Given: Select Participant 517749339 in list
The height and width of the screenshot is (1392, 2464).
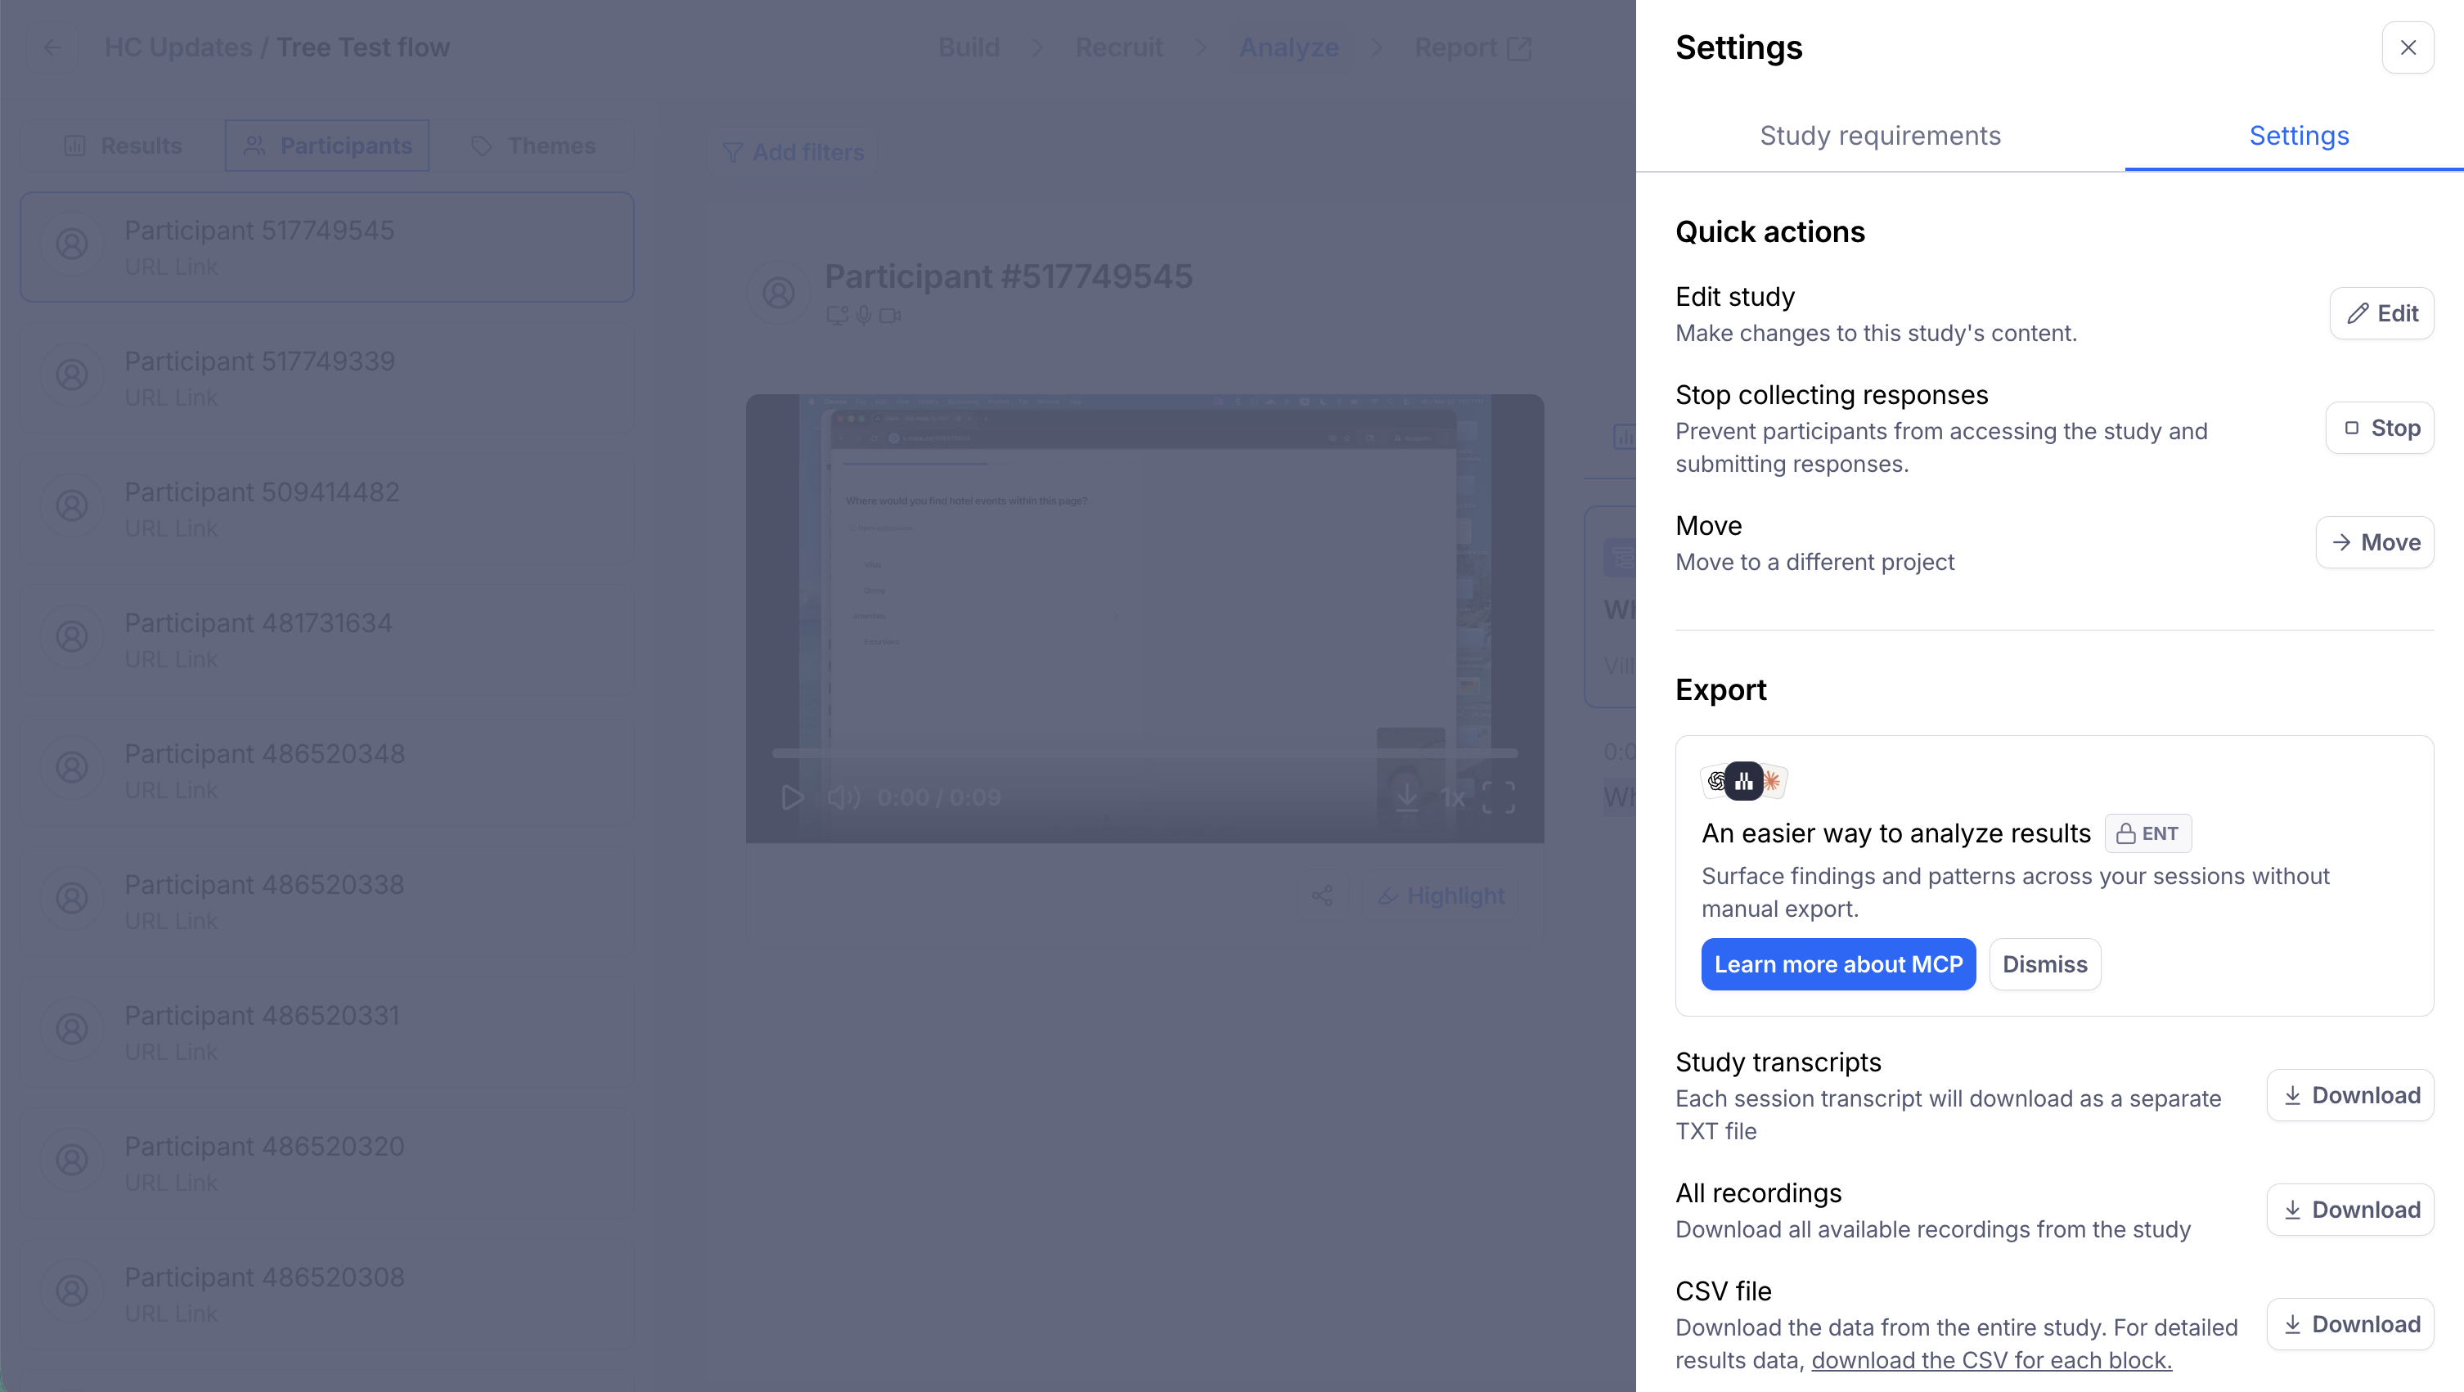Looking at the screenshot, I should (x=327, y=378).
